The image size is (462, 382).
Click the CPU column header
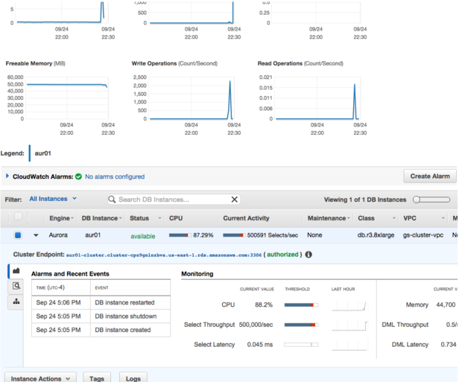[176, 218]
